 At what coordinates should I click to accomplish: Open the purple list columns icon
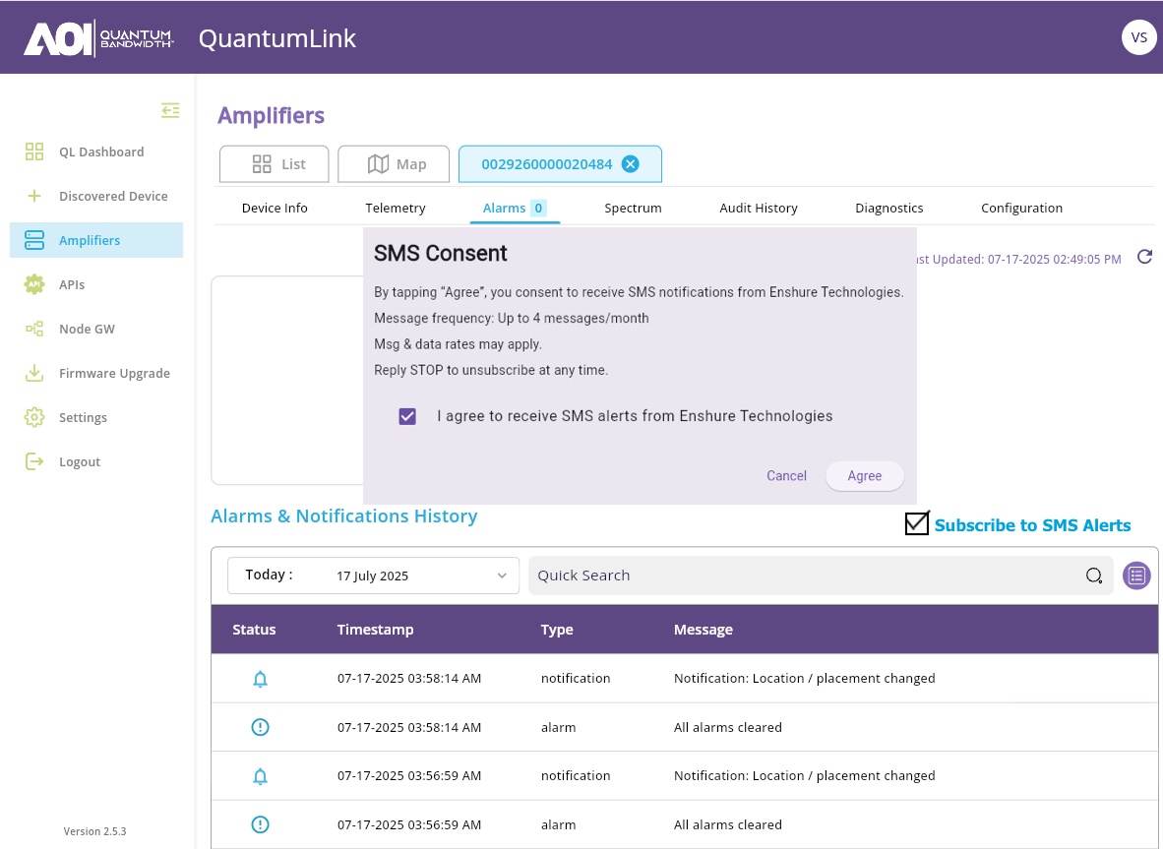click(1136, 576)
